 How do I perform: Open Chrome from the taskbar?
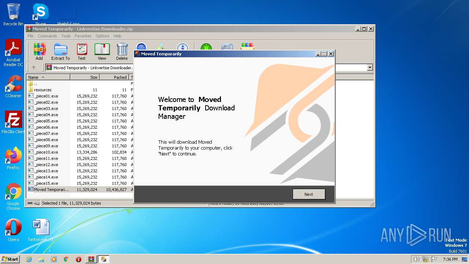pos(66,259)
